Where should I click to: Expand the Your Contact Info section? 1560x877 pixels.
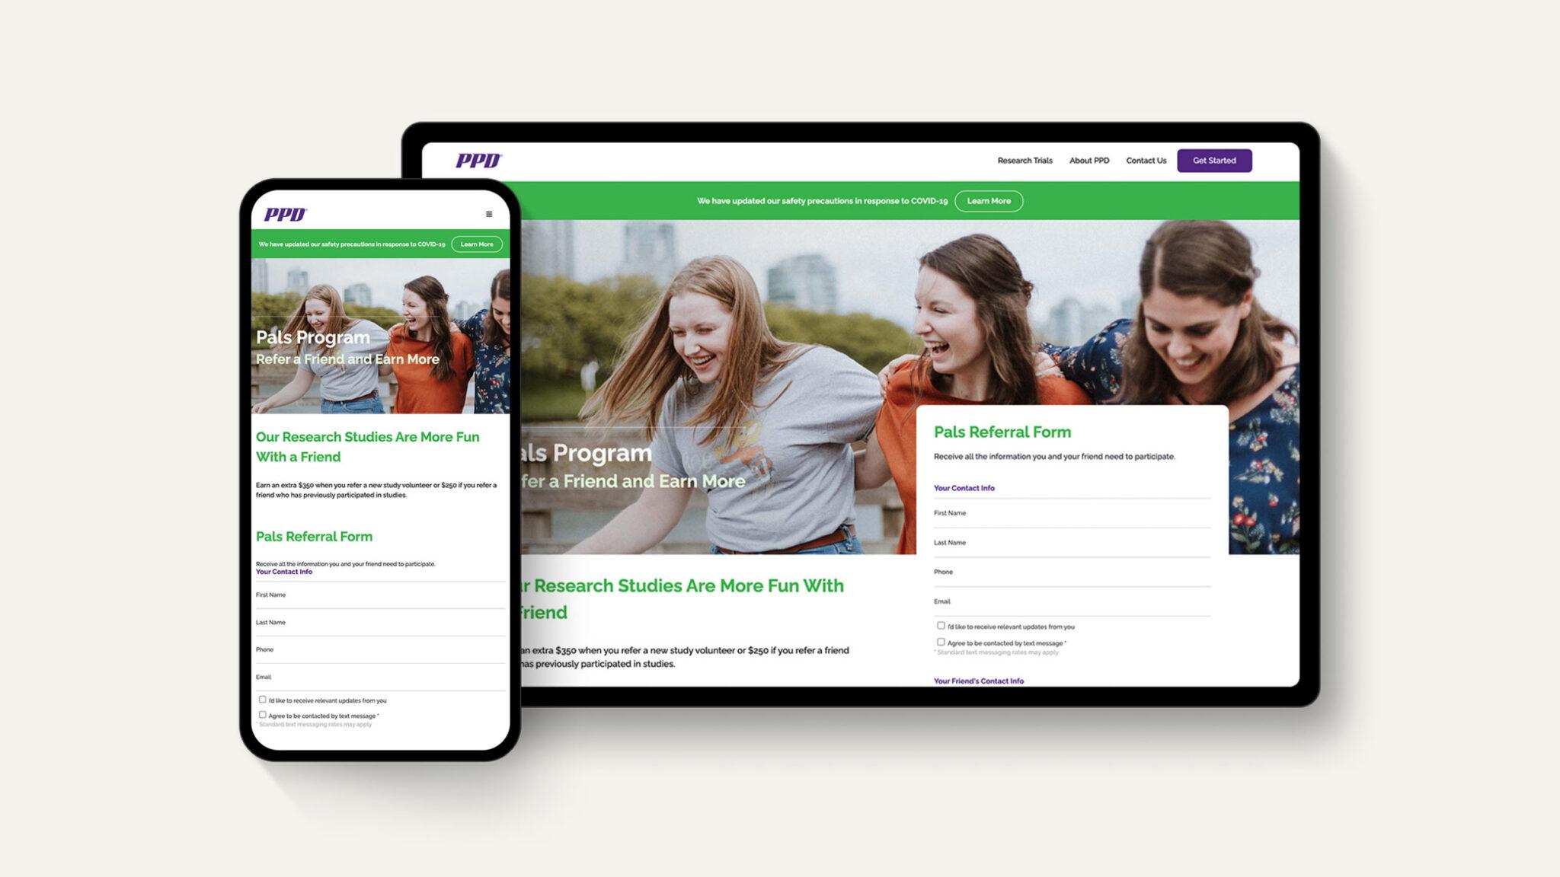point(964,487)
